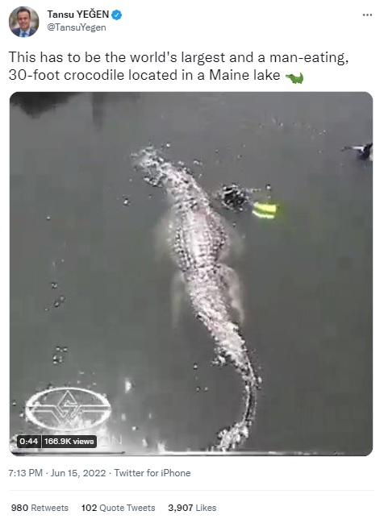Open the @TansuYegen handle link
This screenshot has height=519, width=384.
tap(77, 27)
